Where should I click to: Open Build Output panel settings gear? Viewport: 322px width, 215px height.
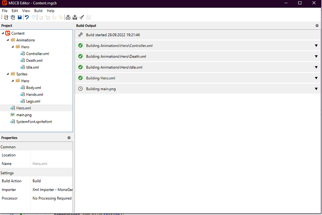click(x=317, y=26)
